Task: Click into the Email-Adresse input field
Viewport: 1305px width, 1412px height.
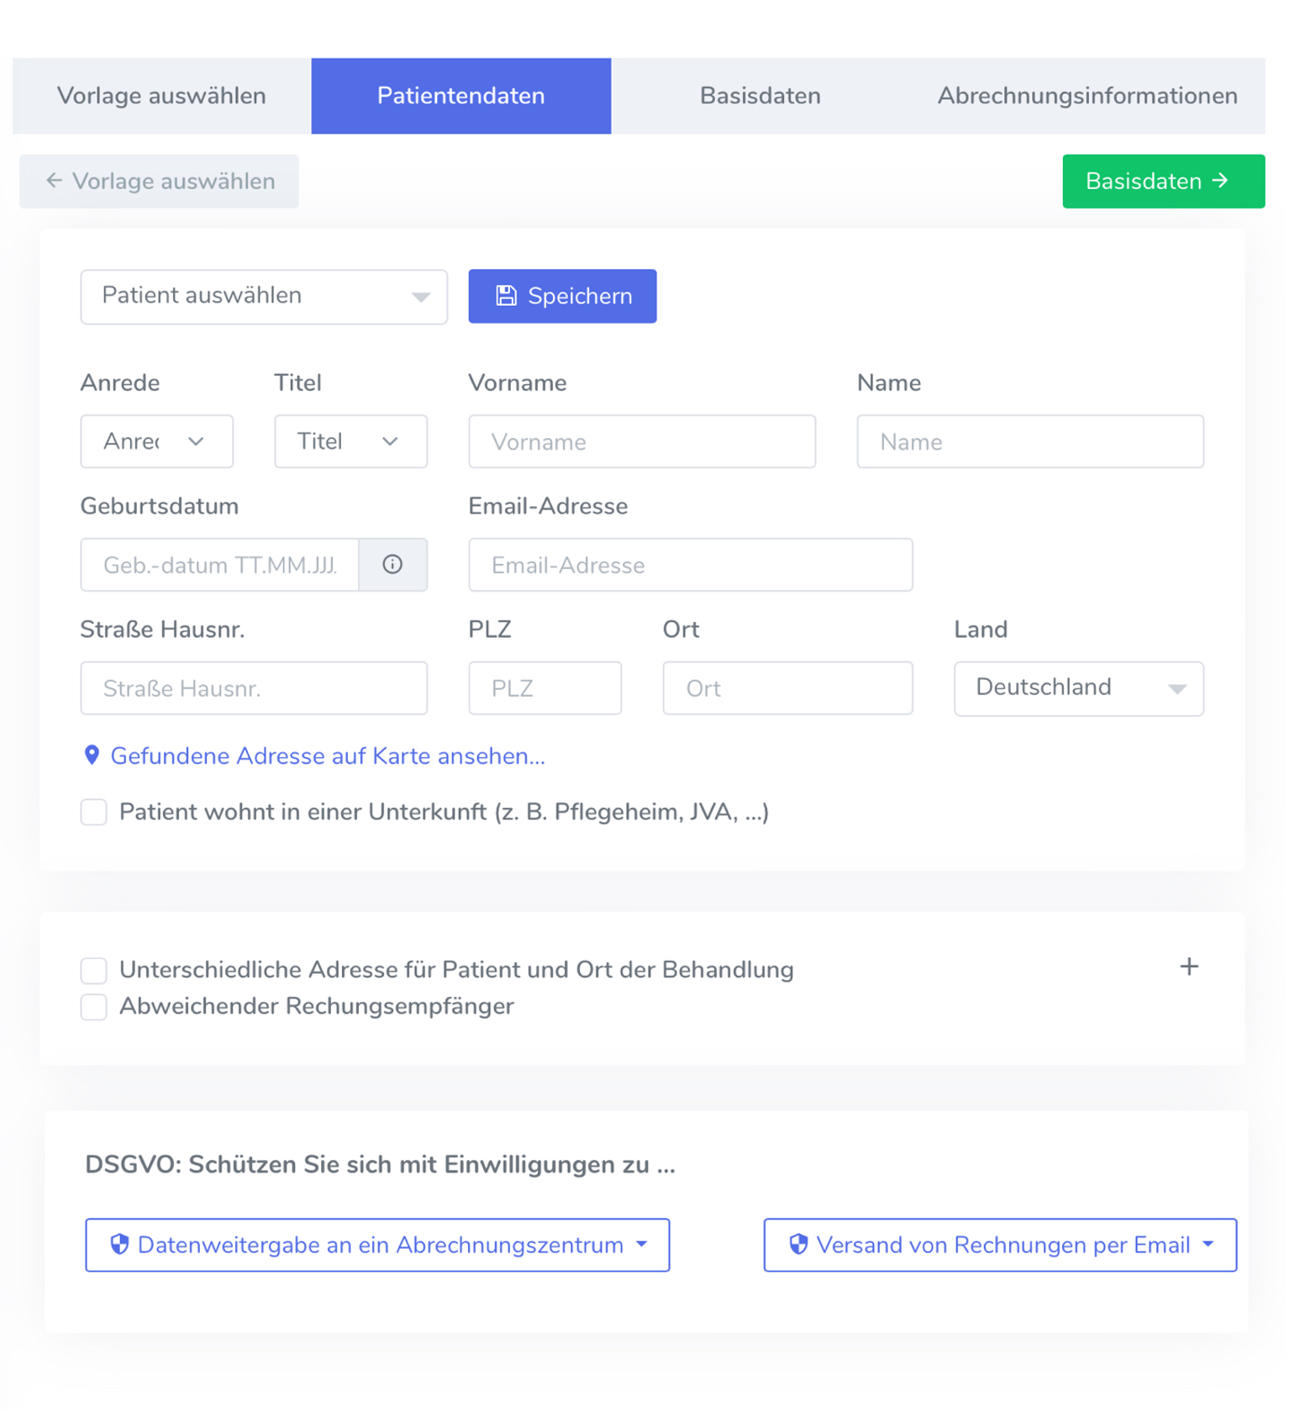Action: [x=691, y=565]
